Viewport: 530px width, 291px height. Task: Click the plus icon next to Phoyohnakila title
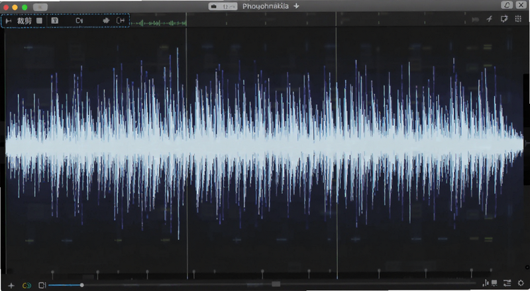pyautogui.click(x=296, y=6)
